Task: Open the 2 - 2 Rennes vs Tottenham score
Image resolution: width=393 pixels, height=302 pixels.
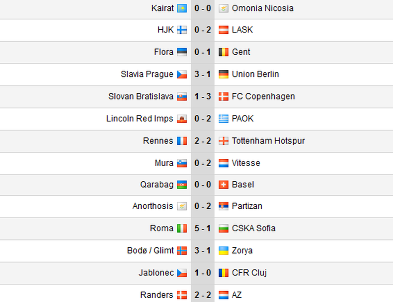Action: point(203,141)
